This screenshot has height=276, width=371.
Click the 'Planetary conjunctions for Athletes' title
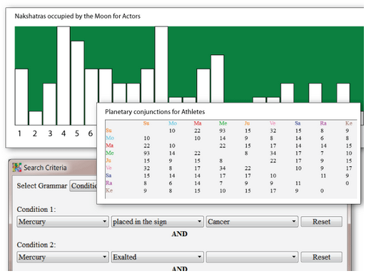[x=155, y=112]
